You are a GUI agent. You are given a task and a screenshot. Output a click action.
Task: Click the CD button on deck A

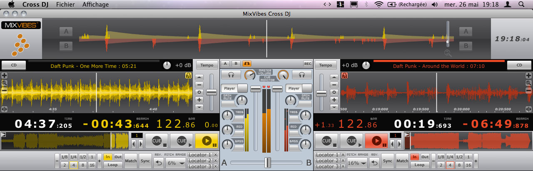pos(14,65)
